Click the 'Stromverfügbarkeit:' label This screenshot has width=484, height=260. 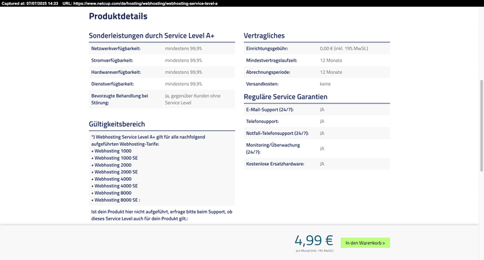click(112, 60)
